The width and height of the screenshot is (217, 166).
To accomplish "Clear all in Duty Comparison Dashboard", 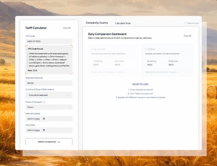I will [x=187, y=36].
